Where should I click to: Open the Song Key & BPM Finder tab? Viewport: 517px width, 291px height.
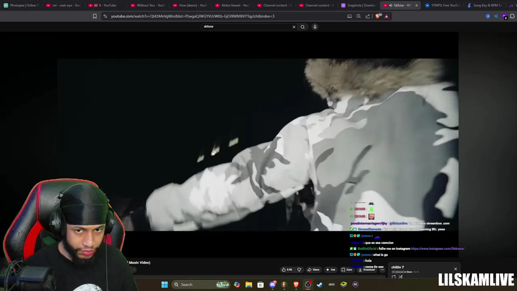(x=485, y=5)
